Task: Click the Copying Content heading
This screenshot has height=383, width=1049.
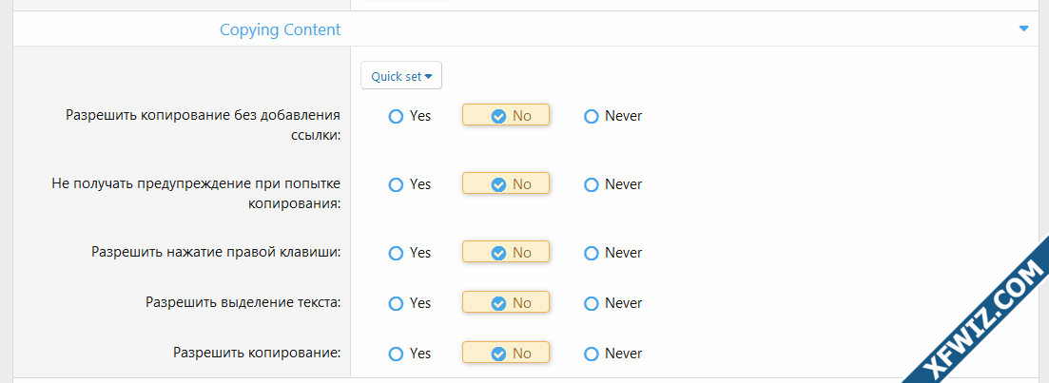Action: 280,29
